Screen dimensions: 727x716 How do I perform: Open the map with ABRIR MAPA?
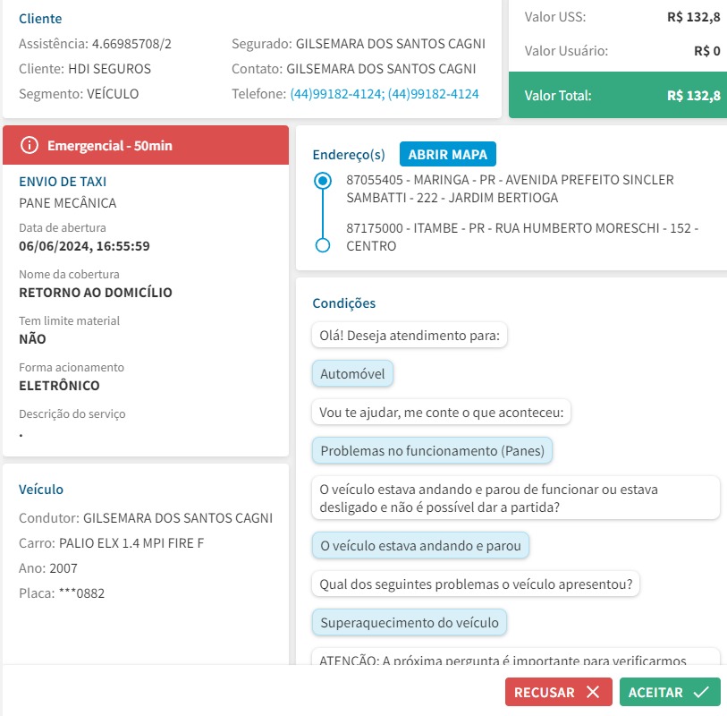click(447, 154)
